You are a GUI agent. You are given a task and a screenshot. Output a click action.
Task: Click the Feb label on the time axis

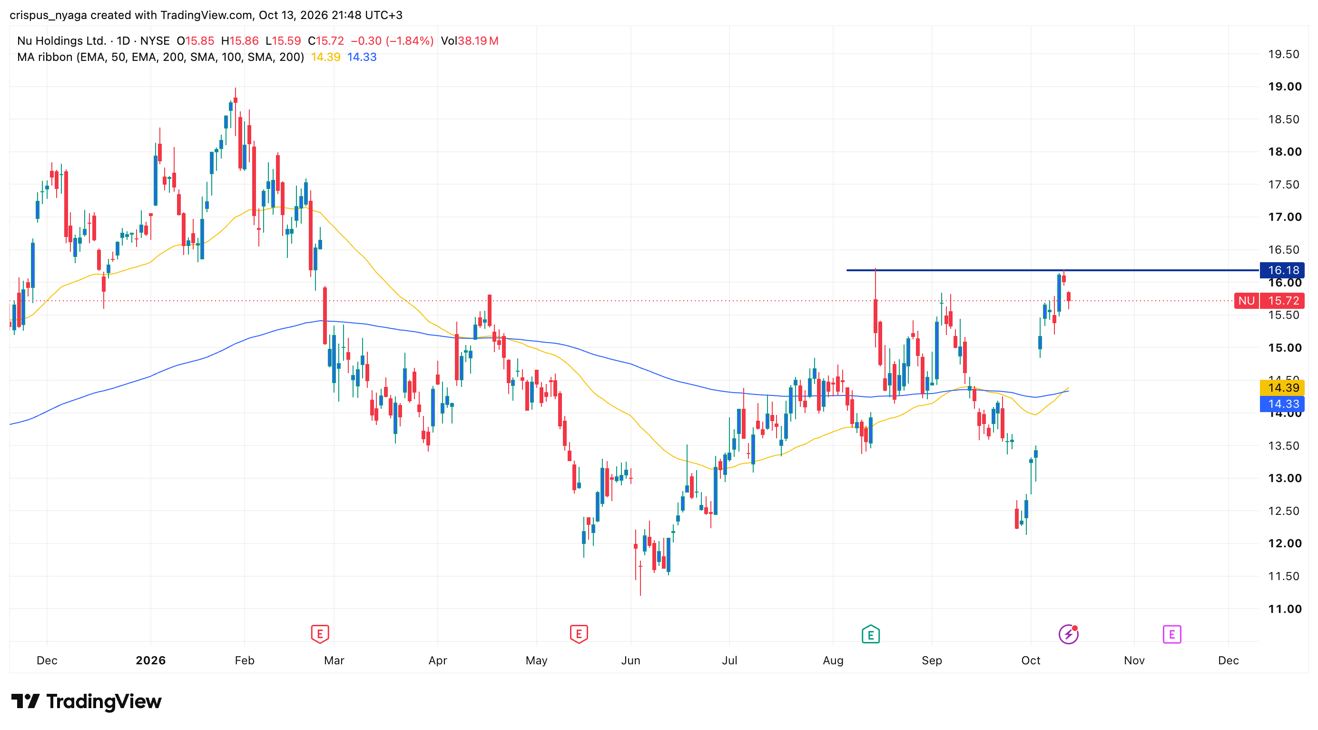[x=245, y=660]
